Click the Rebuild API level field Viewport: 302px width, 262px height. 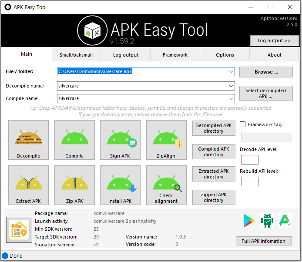(x=250, y=181)
